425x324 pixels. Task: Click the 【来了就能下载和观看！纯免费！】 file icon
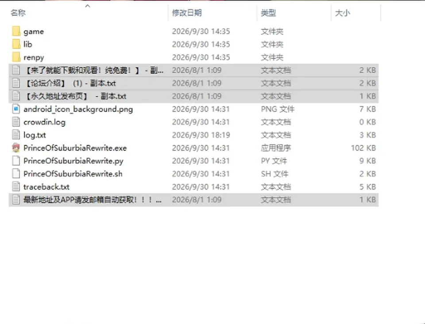point(16,70)
